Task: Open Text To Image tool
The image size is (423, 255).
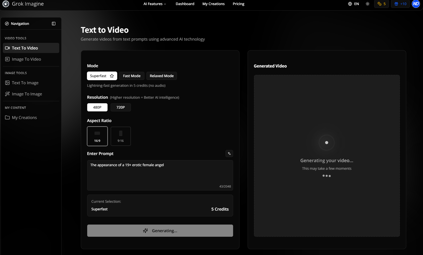Action: [x=31, y=83]
